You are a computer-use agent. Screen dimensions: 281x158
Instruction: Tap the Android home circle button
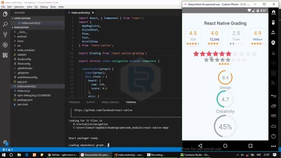[225, 146]
